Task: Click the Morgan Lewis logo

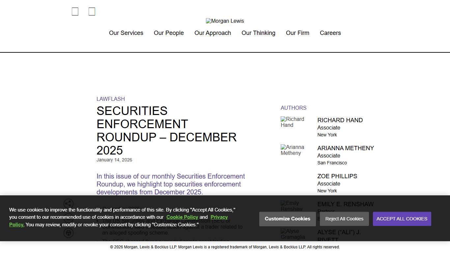Action: click(x=225, y=21)
